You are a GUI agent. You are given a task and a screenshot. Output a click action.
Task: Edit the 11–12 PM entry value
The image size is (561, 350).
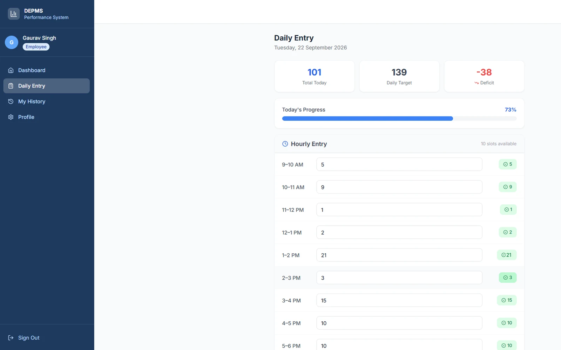399,210
